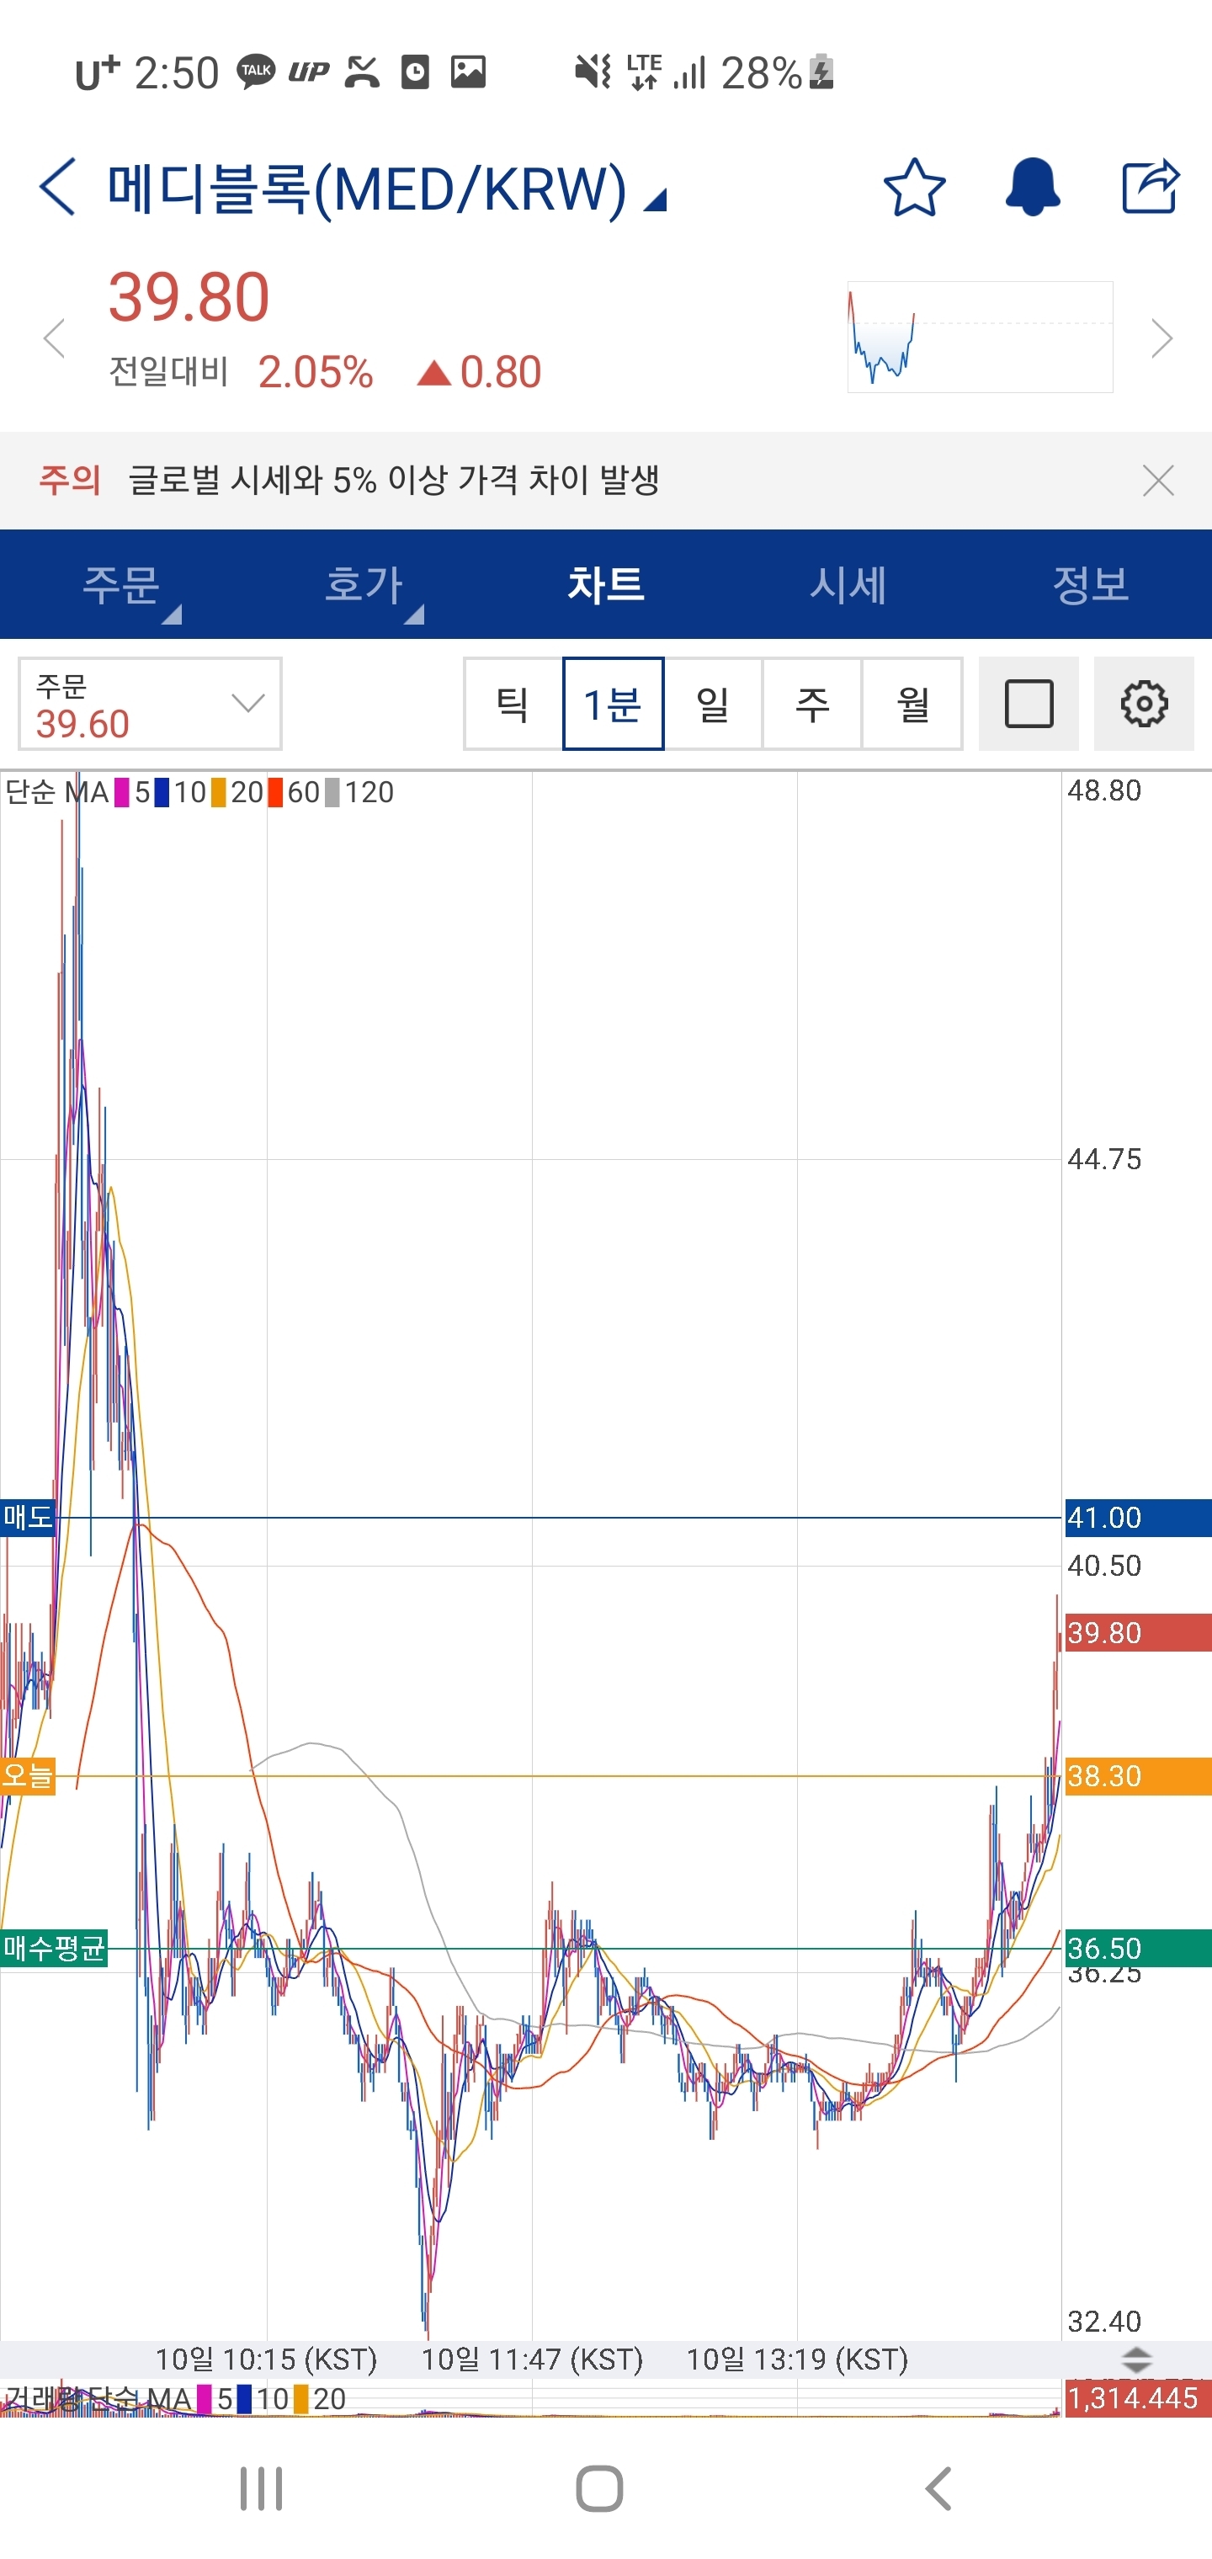Select the 틱 tick chart interval
The width and height of the screenshot is (1212, 2559).
[513, 705]
